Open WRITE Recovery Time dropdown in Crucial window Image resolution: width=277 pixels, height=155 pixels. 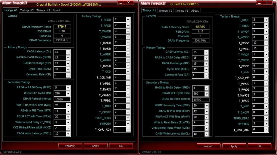click(x=68, y=105)
